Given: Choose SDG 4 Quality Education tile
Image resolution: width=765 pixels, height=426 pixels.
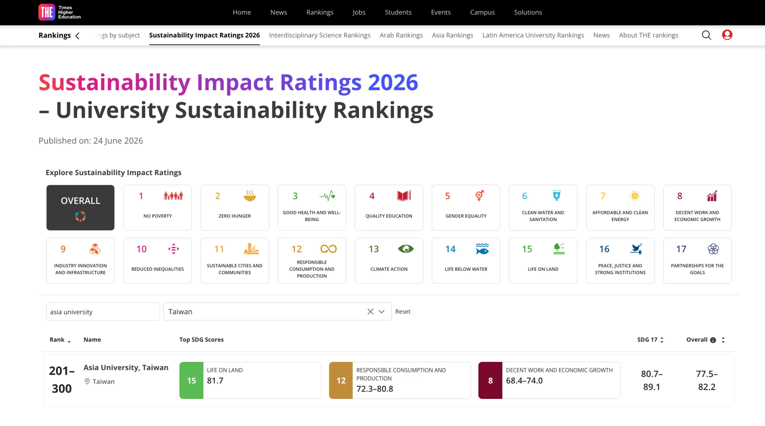Looking at the screenshot, I should (389, 208).
